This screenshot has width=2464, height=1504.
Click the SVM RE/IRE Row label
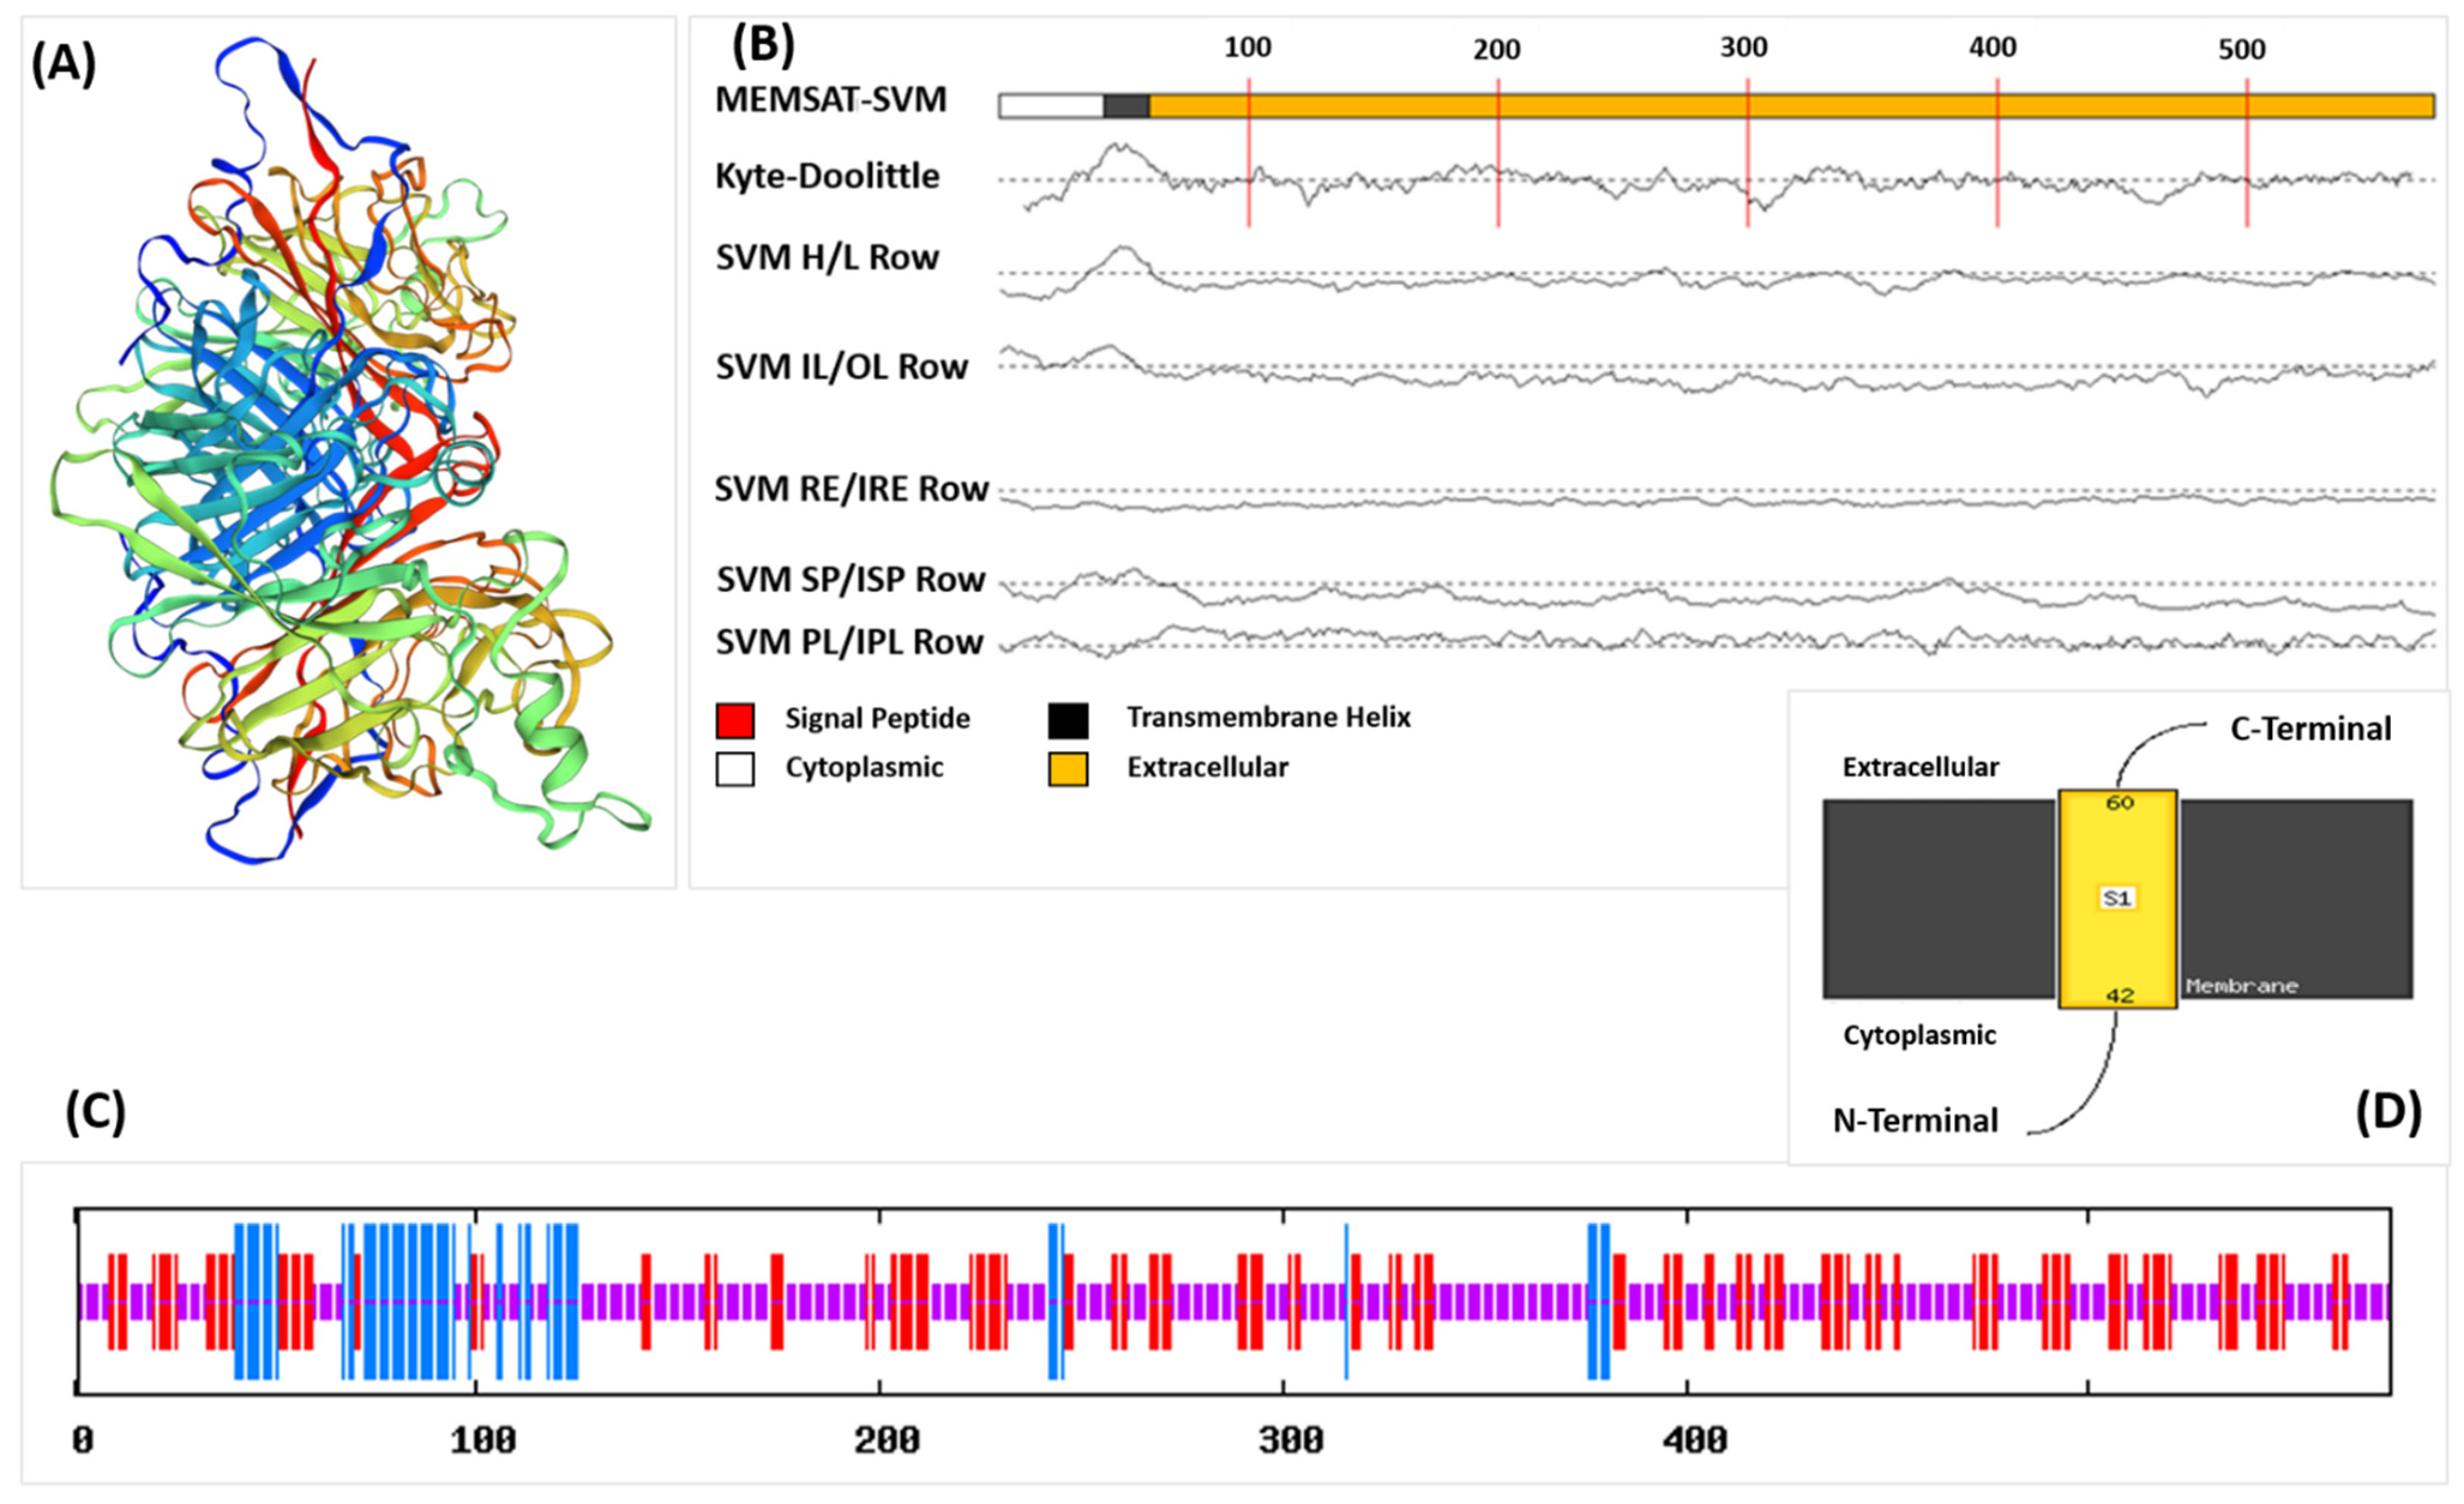pyautogui.click(x=851, y=489)
